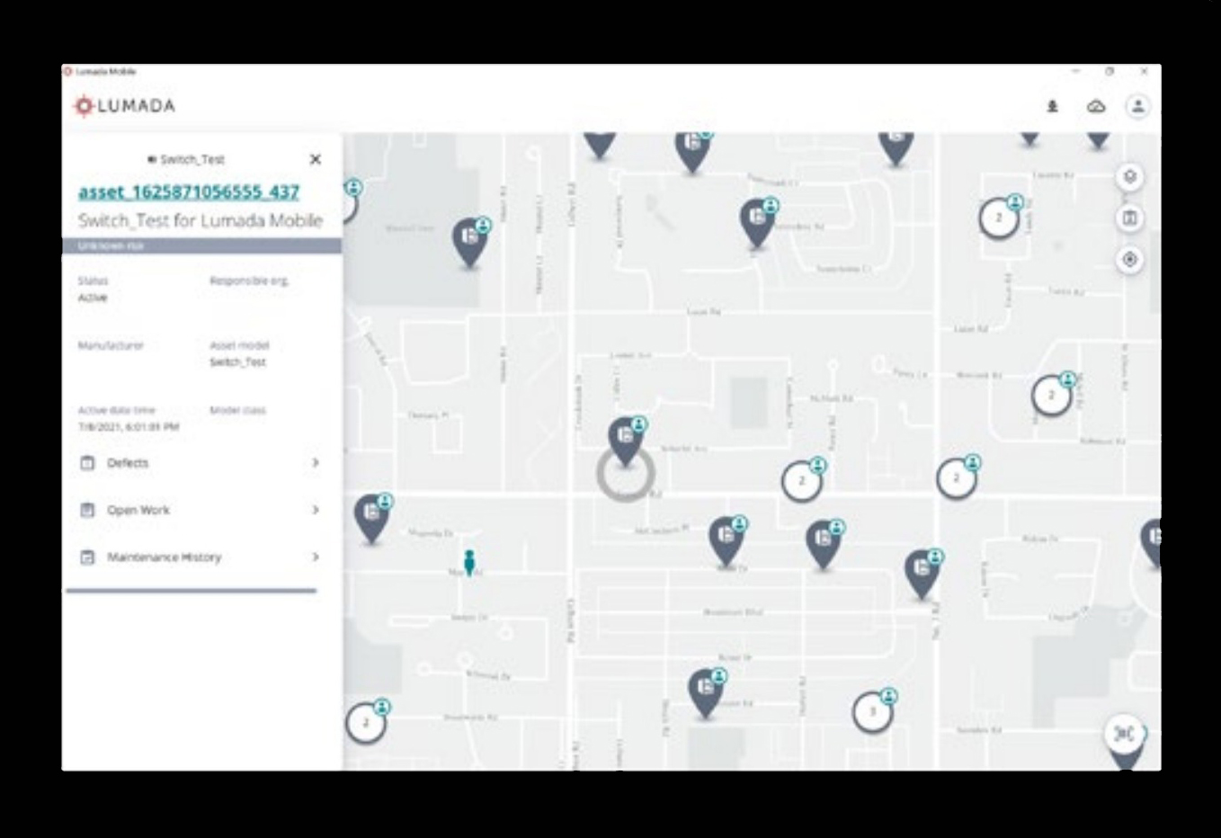Close the Switch_Test asset panel
Viewport: 1221px width, 838px height.
click(x=315, y=159)
